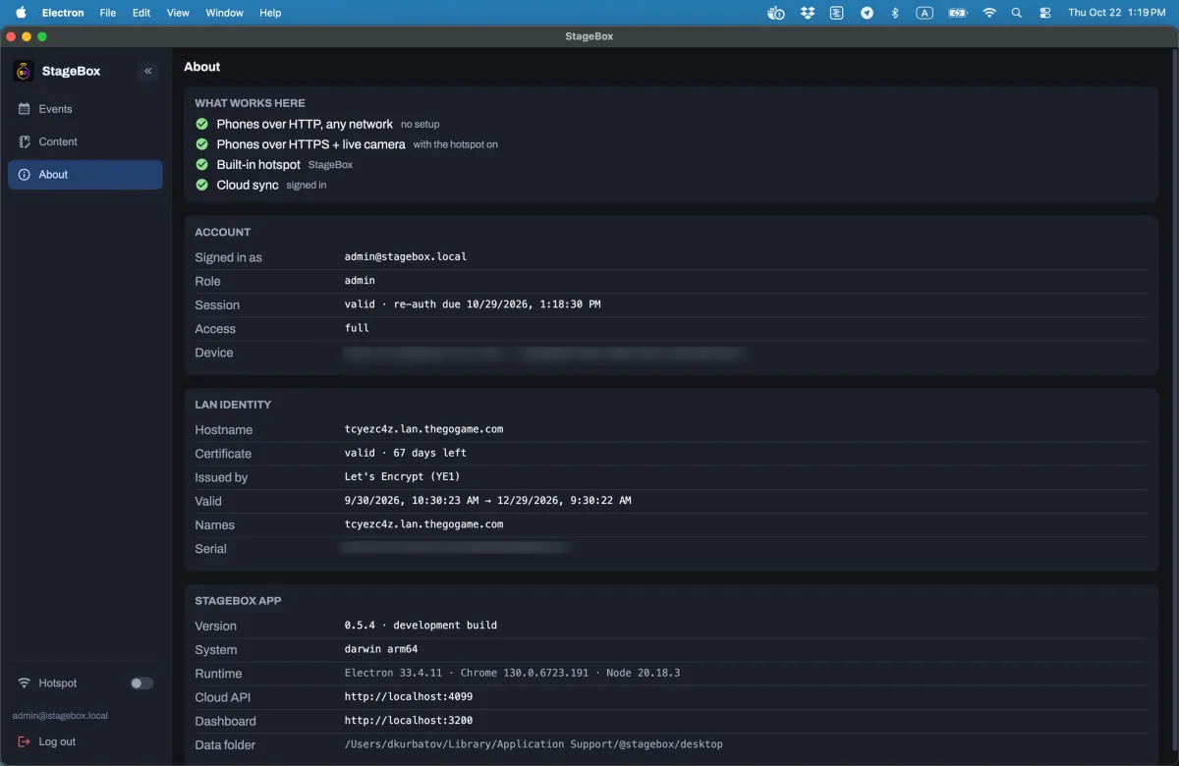This screenshot has width=1179, height=766.
Task: Click the sidebar footer email admin@stagebox.local
Action: [x=60, y=716]
